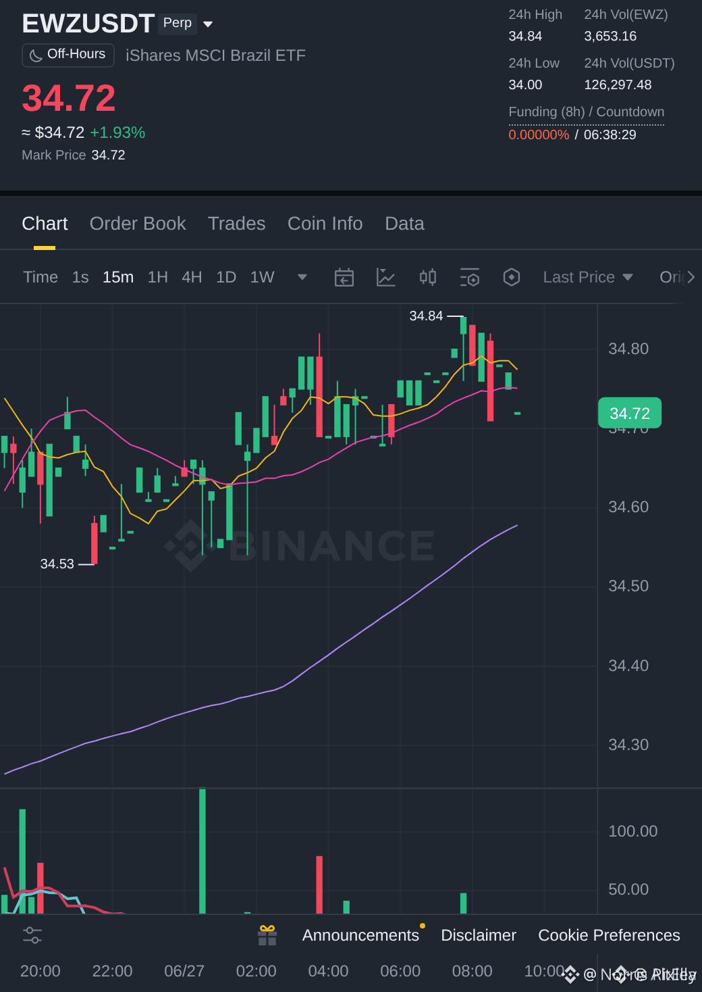This screenshot has height=992, width=702.
Task: Expand the EWZUSDT Perp pair dropdown
Action: [208, 24]
